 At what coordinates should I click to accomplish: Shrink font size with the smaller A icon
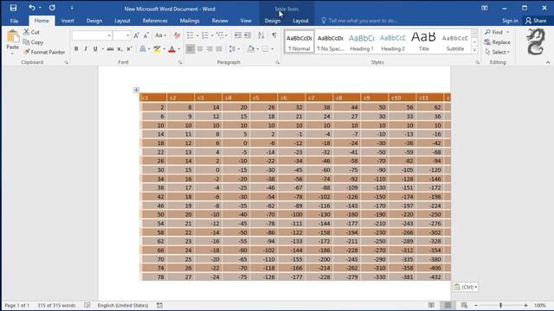click(146, 35)
